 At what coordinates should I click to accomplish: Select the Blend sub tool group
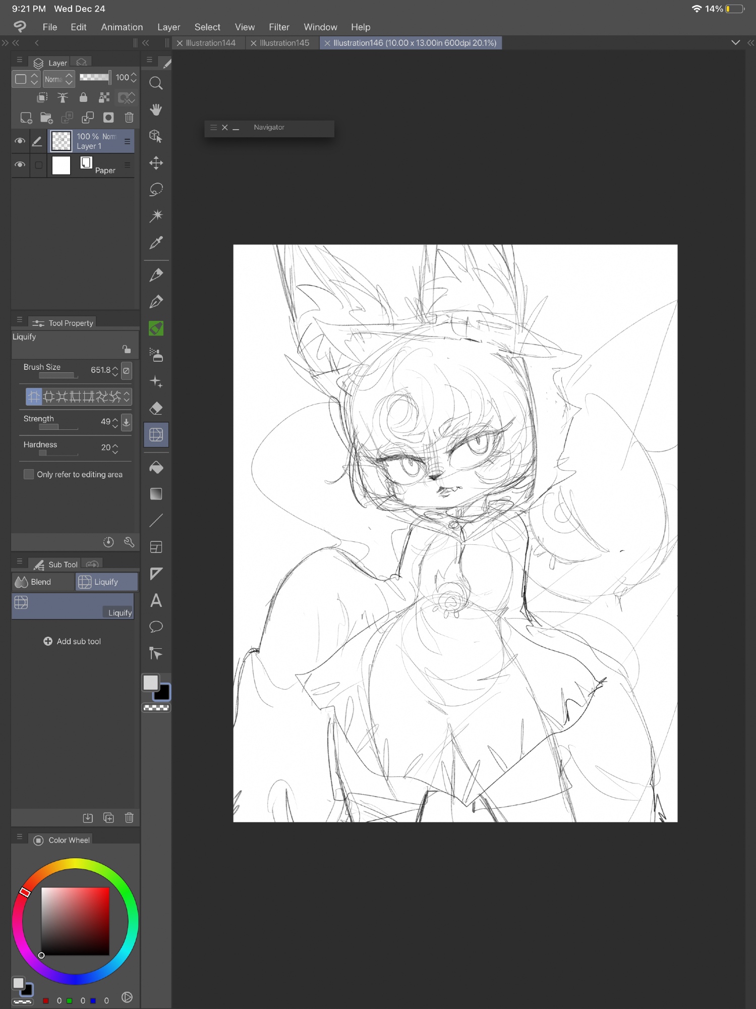[x=42, y=582]
